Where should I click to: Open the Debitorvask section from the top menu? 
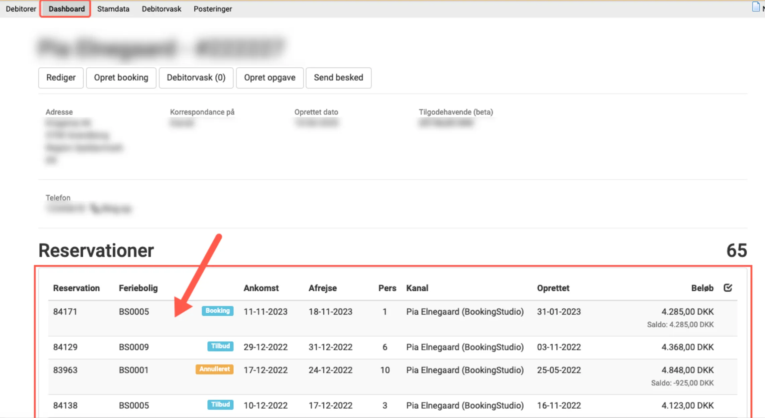point(161,9)
